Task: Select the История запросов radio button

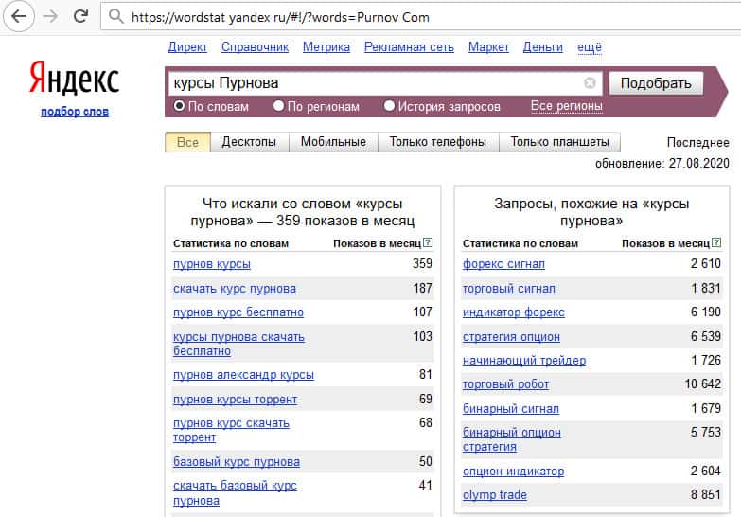Action: point(390,106)
